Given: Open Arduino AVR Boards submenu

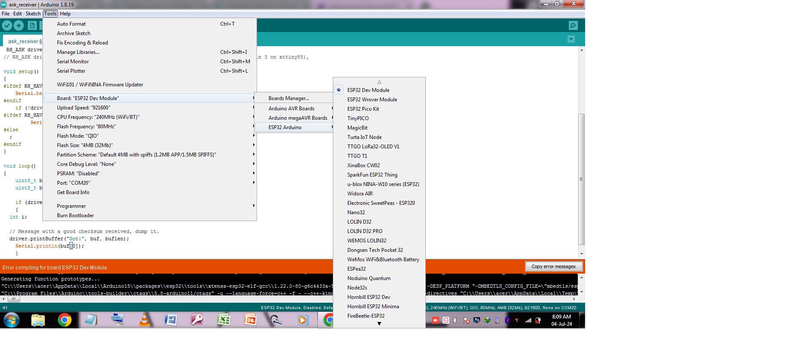Looking at the screenshot, I should [294, 109].
